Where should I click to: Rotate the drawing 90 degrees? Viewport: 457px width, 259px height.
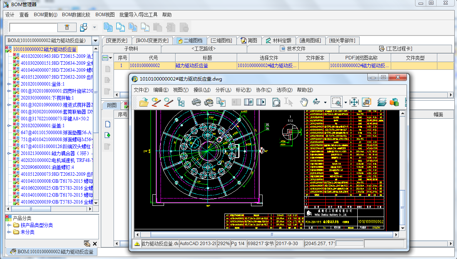click(x=316, y=102)
